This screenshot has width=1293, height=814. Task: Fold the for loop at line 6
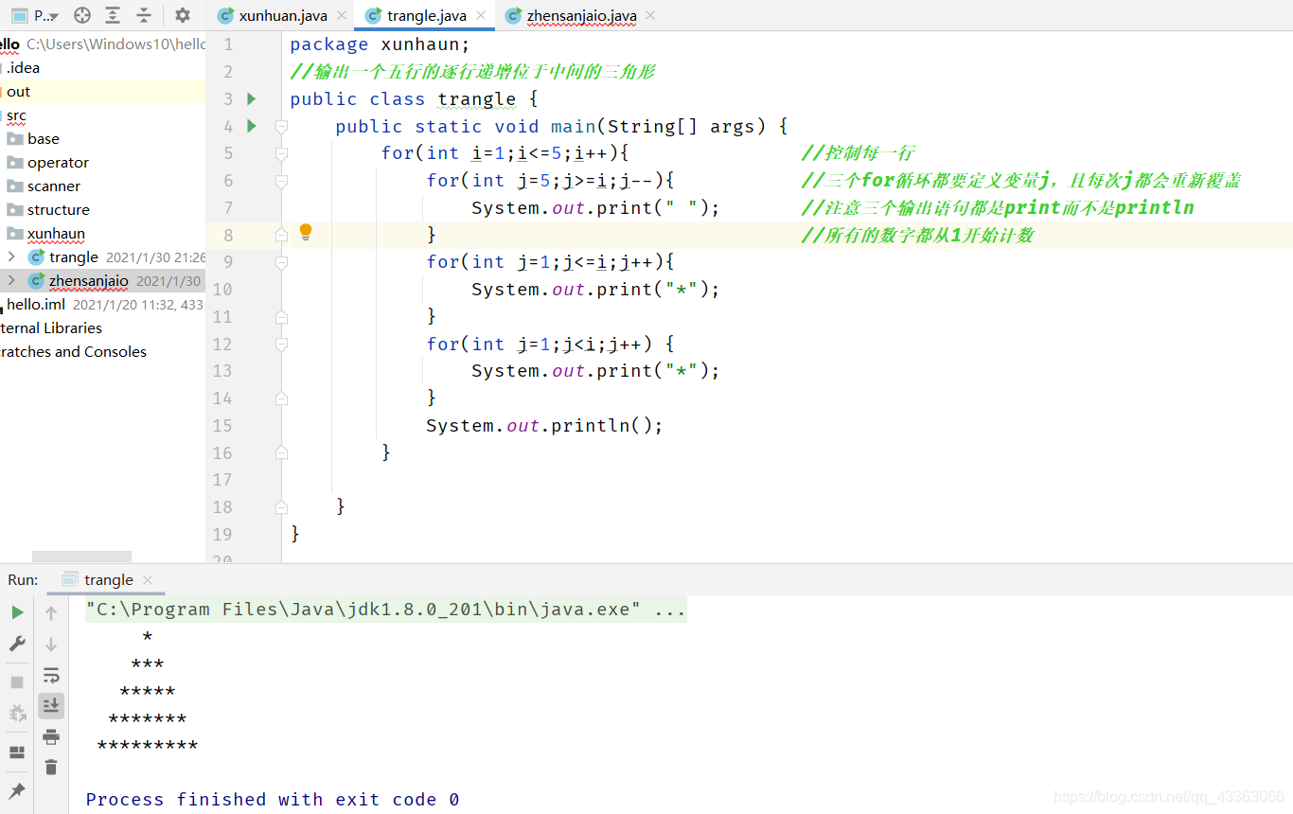[281, 181]
